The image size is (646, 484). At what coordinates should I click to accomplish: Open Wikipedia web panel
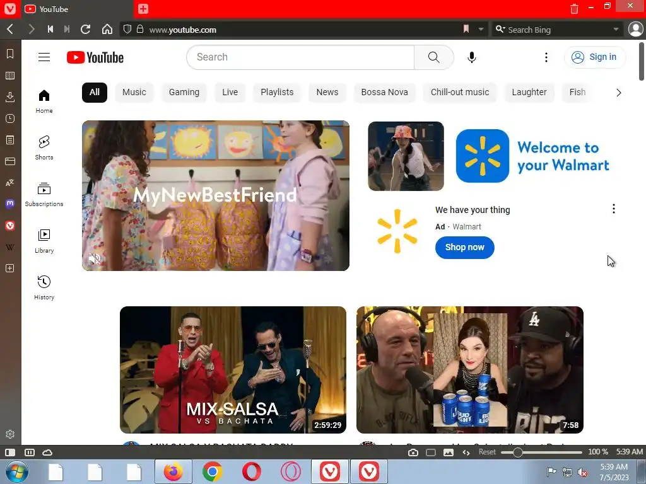click(10, 247)
